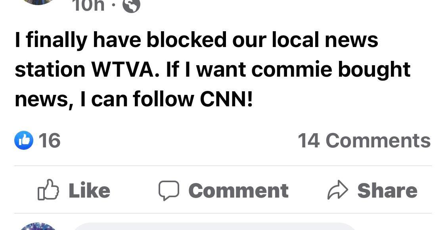Click the globe privacy icon
This screenshot has height=230, width=446.
[x=131, y=6]
